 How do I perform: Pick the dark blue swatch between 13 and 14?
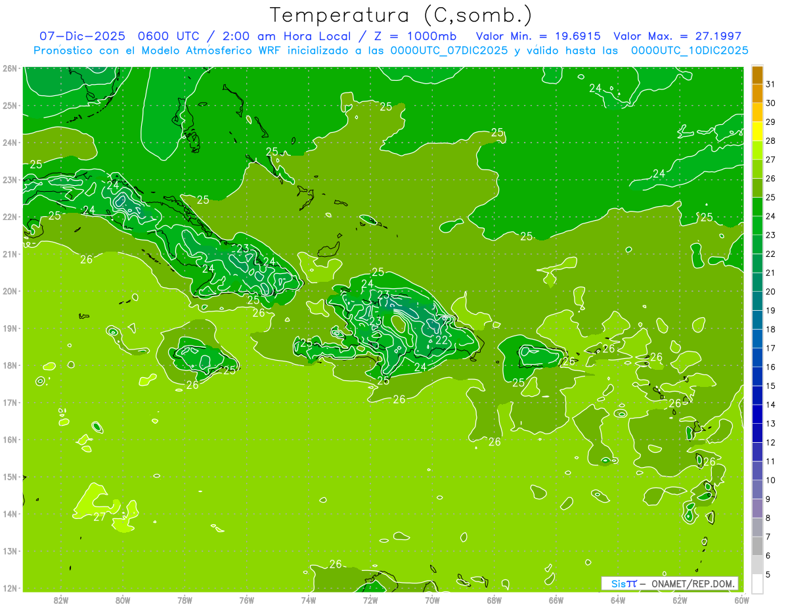tap(757, 414)
